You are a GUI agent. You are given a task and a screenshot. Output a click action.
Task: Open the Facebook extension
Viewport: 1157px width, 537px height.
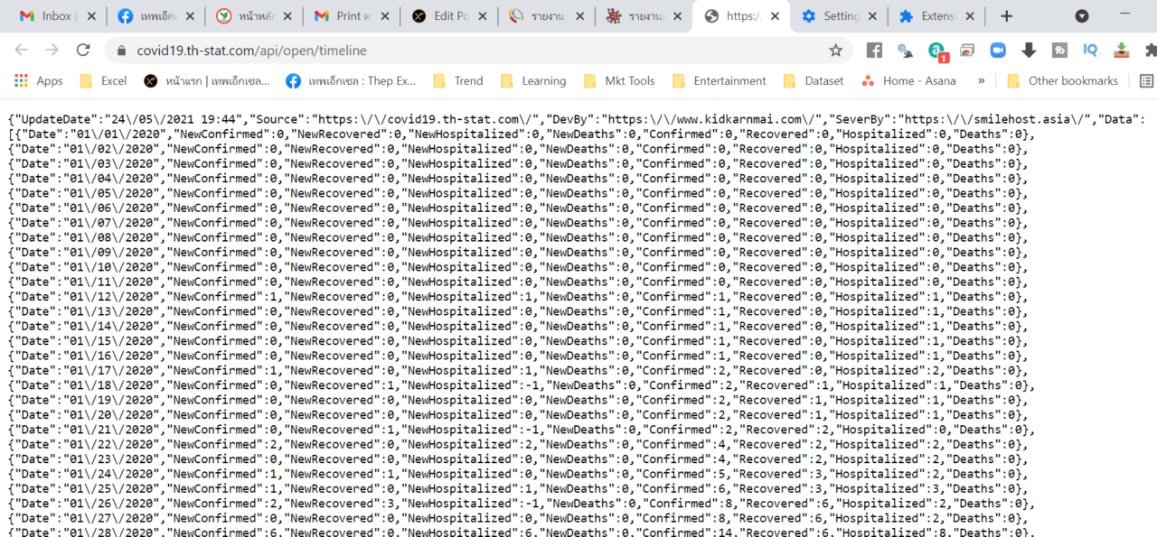[x=874, y=50]
